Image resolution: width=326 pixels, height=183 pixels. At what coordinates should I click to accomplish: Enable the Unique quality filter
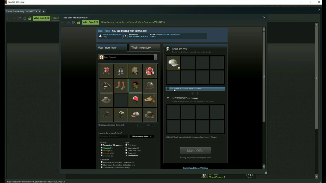click(x=102, y=153)
